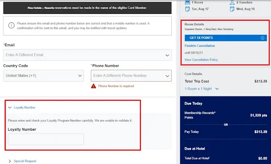This screenshot has height=164, width=271.
Task: Click the Due Today heading
Action: 193,104
